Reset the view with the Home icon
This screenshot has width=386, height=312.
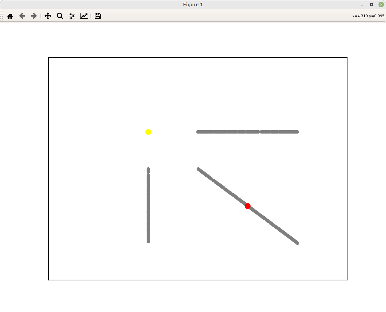(x=10, y=16)
